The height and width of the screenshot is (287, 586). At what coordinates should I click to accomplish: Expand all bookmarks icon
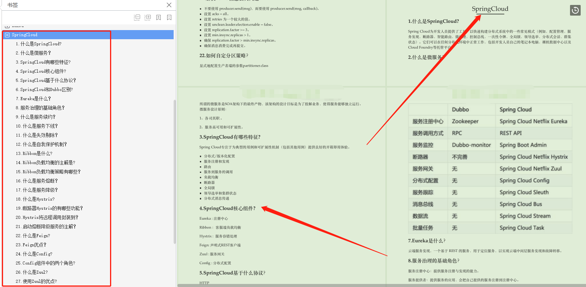click(148, 18)
